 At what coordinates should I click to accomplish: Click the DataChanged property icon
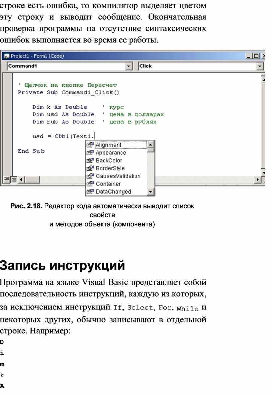(x=90, y=192)
